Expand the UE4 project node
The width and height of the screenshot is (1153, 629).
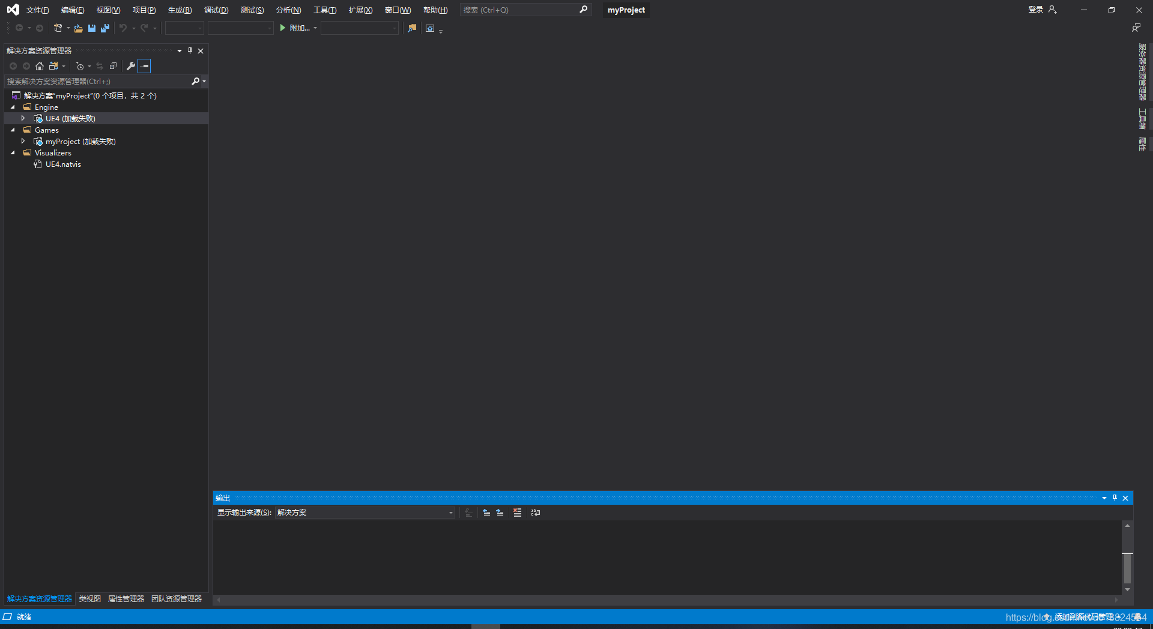[23, 118]
